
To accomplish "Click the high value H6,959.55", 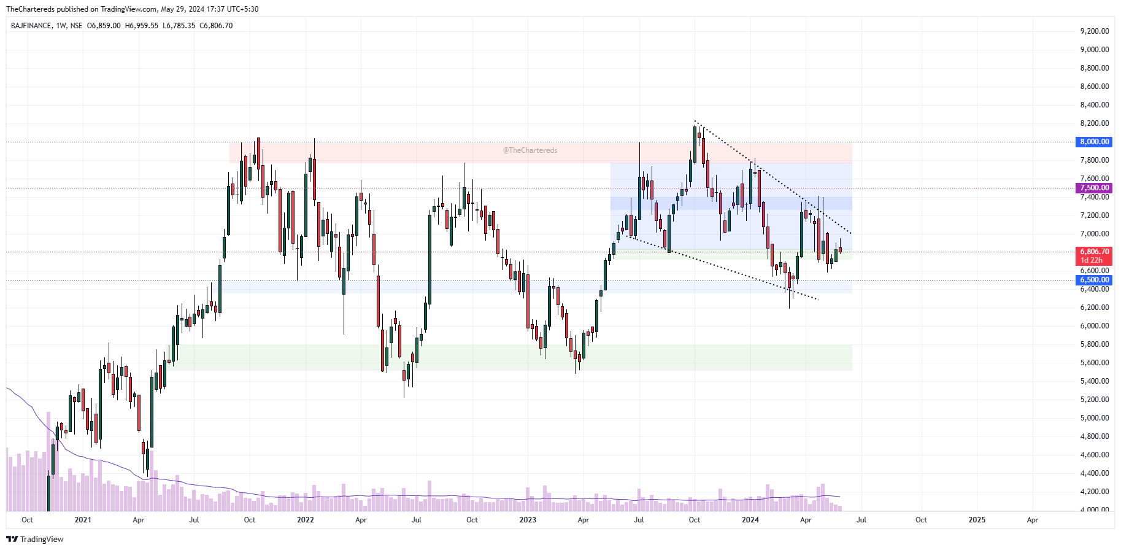I will click(141, 26).
